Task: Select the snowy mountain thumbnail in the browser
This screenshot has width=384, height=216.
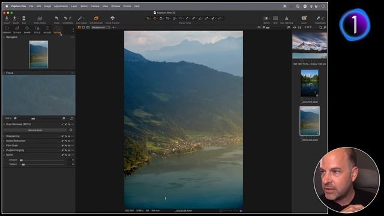Action: pyautogui.click(x=310, y=46)
